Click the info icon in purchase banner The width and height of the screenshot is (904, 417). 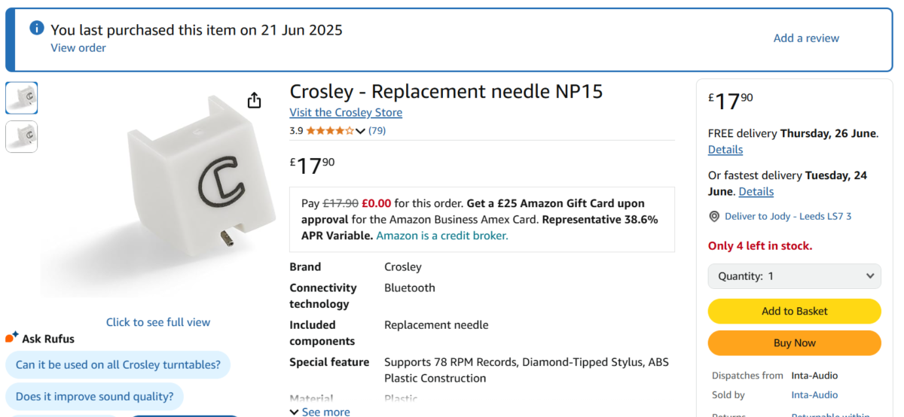[36, 28]
